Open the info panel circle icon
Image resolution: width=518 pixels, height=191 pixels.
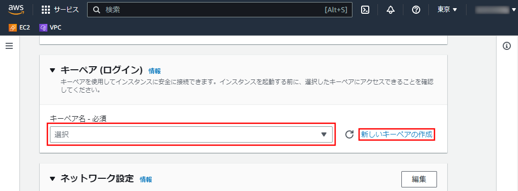click(x=507, y=46)
